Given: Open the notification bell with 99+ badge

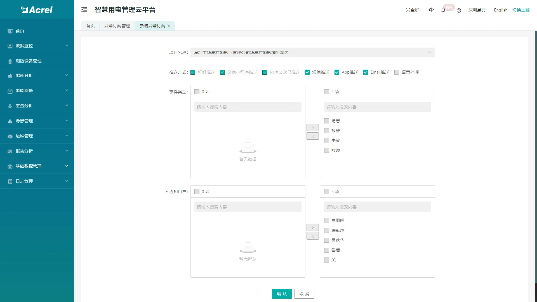Looking at the screenshot, I should (443, 10).
